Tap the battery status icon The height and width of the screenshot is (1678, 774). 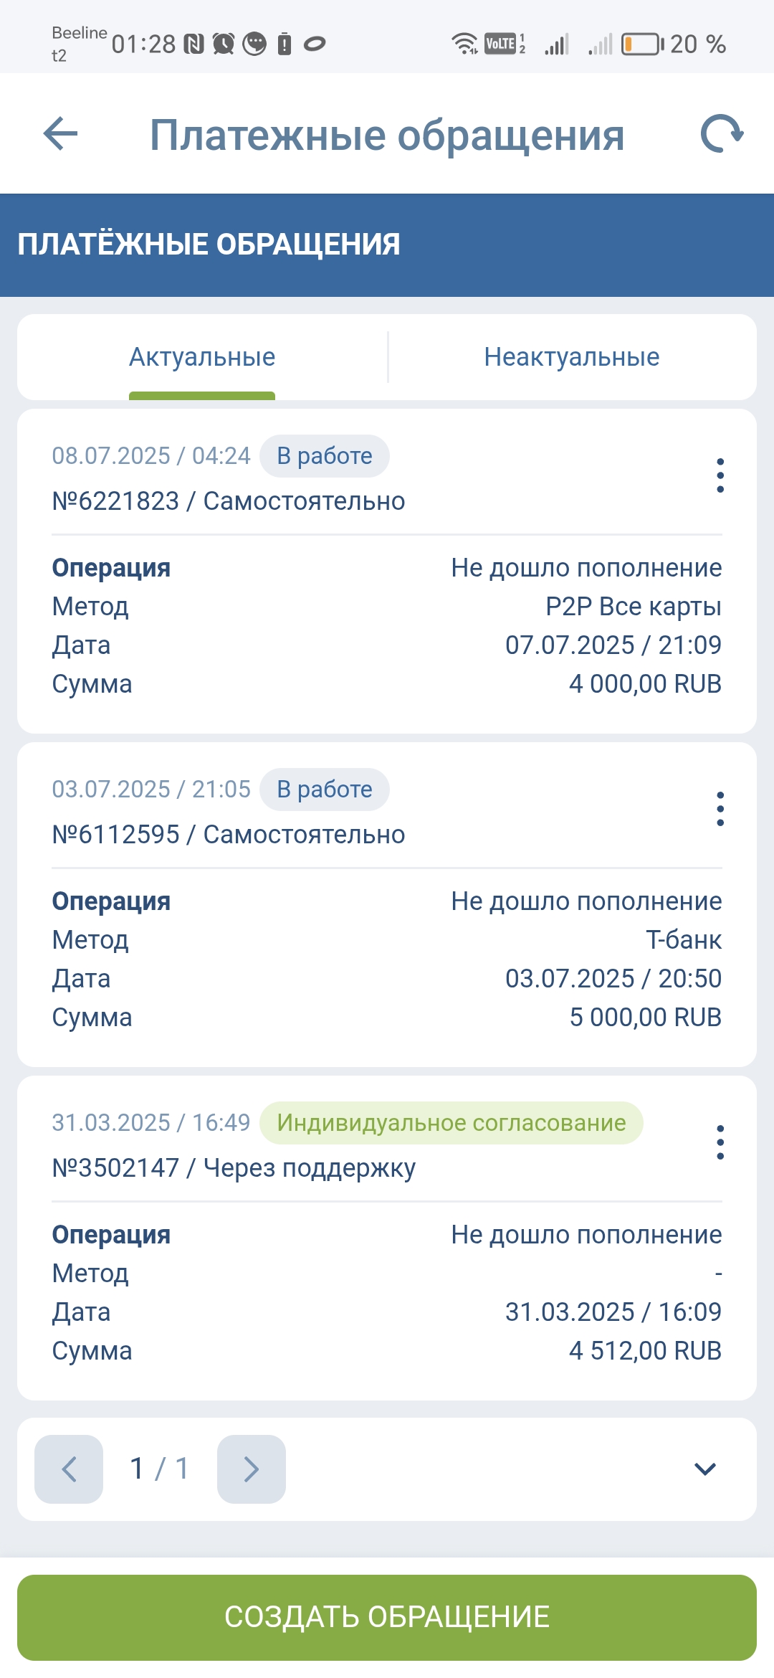coord(641,44)
